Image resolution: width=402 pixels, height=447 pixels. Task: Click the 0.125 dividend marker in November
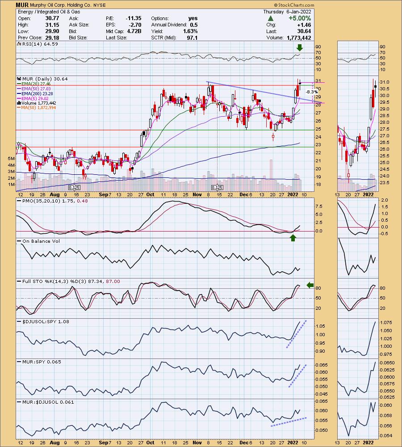tap(217, 188)
